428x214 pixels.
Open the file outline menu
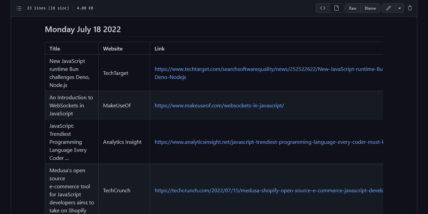[x=19, y=8]
